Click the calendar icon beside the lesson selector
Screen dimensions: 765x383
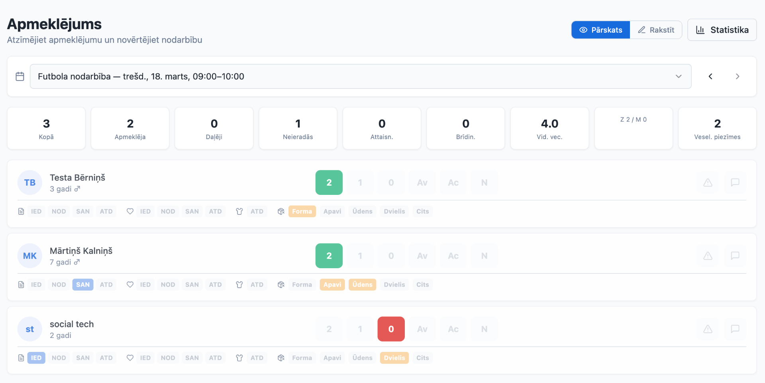click(20, 77)
